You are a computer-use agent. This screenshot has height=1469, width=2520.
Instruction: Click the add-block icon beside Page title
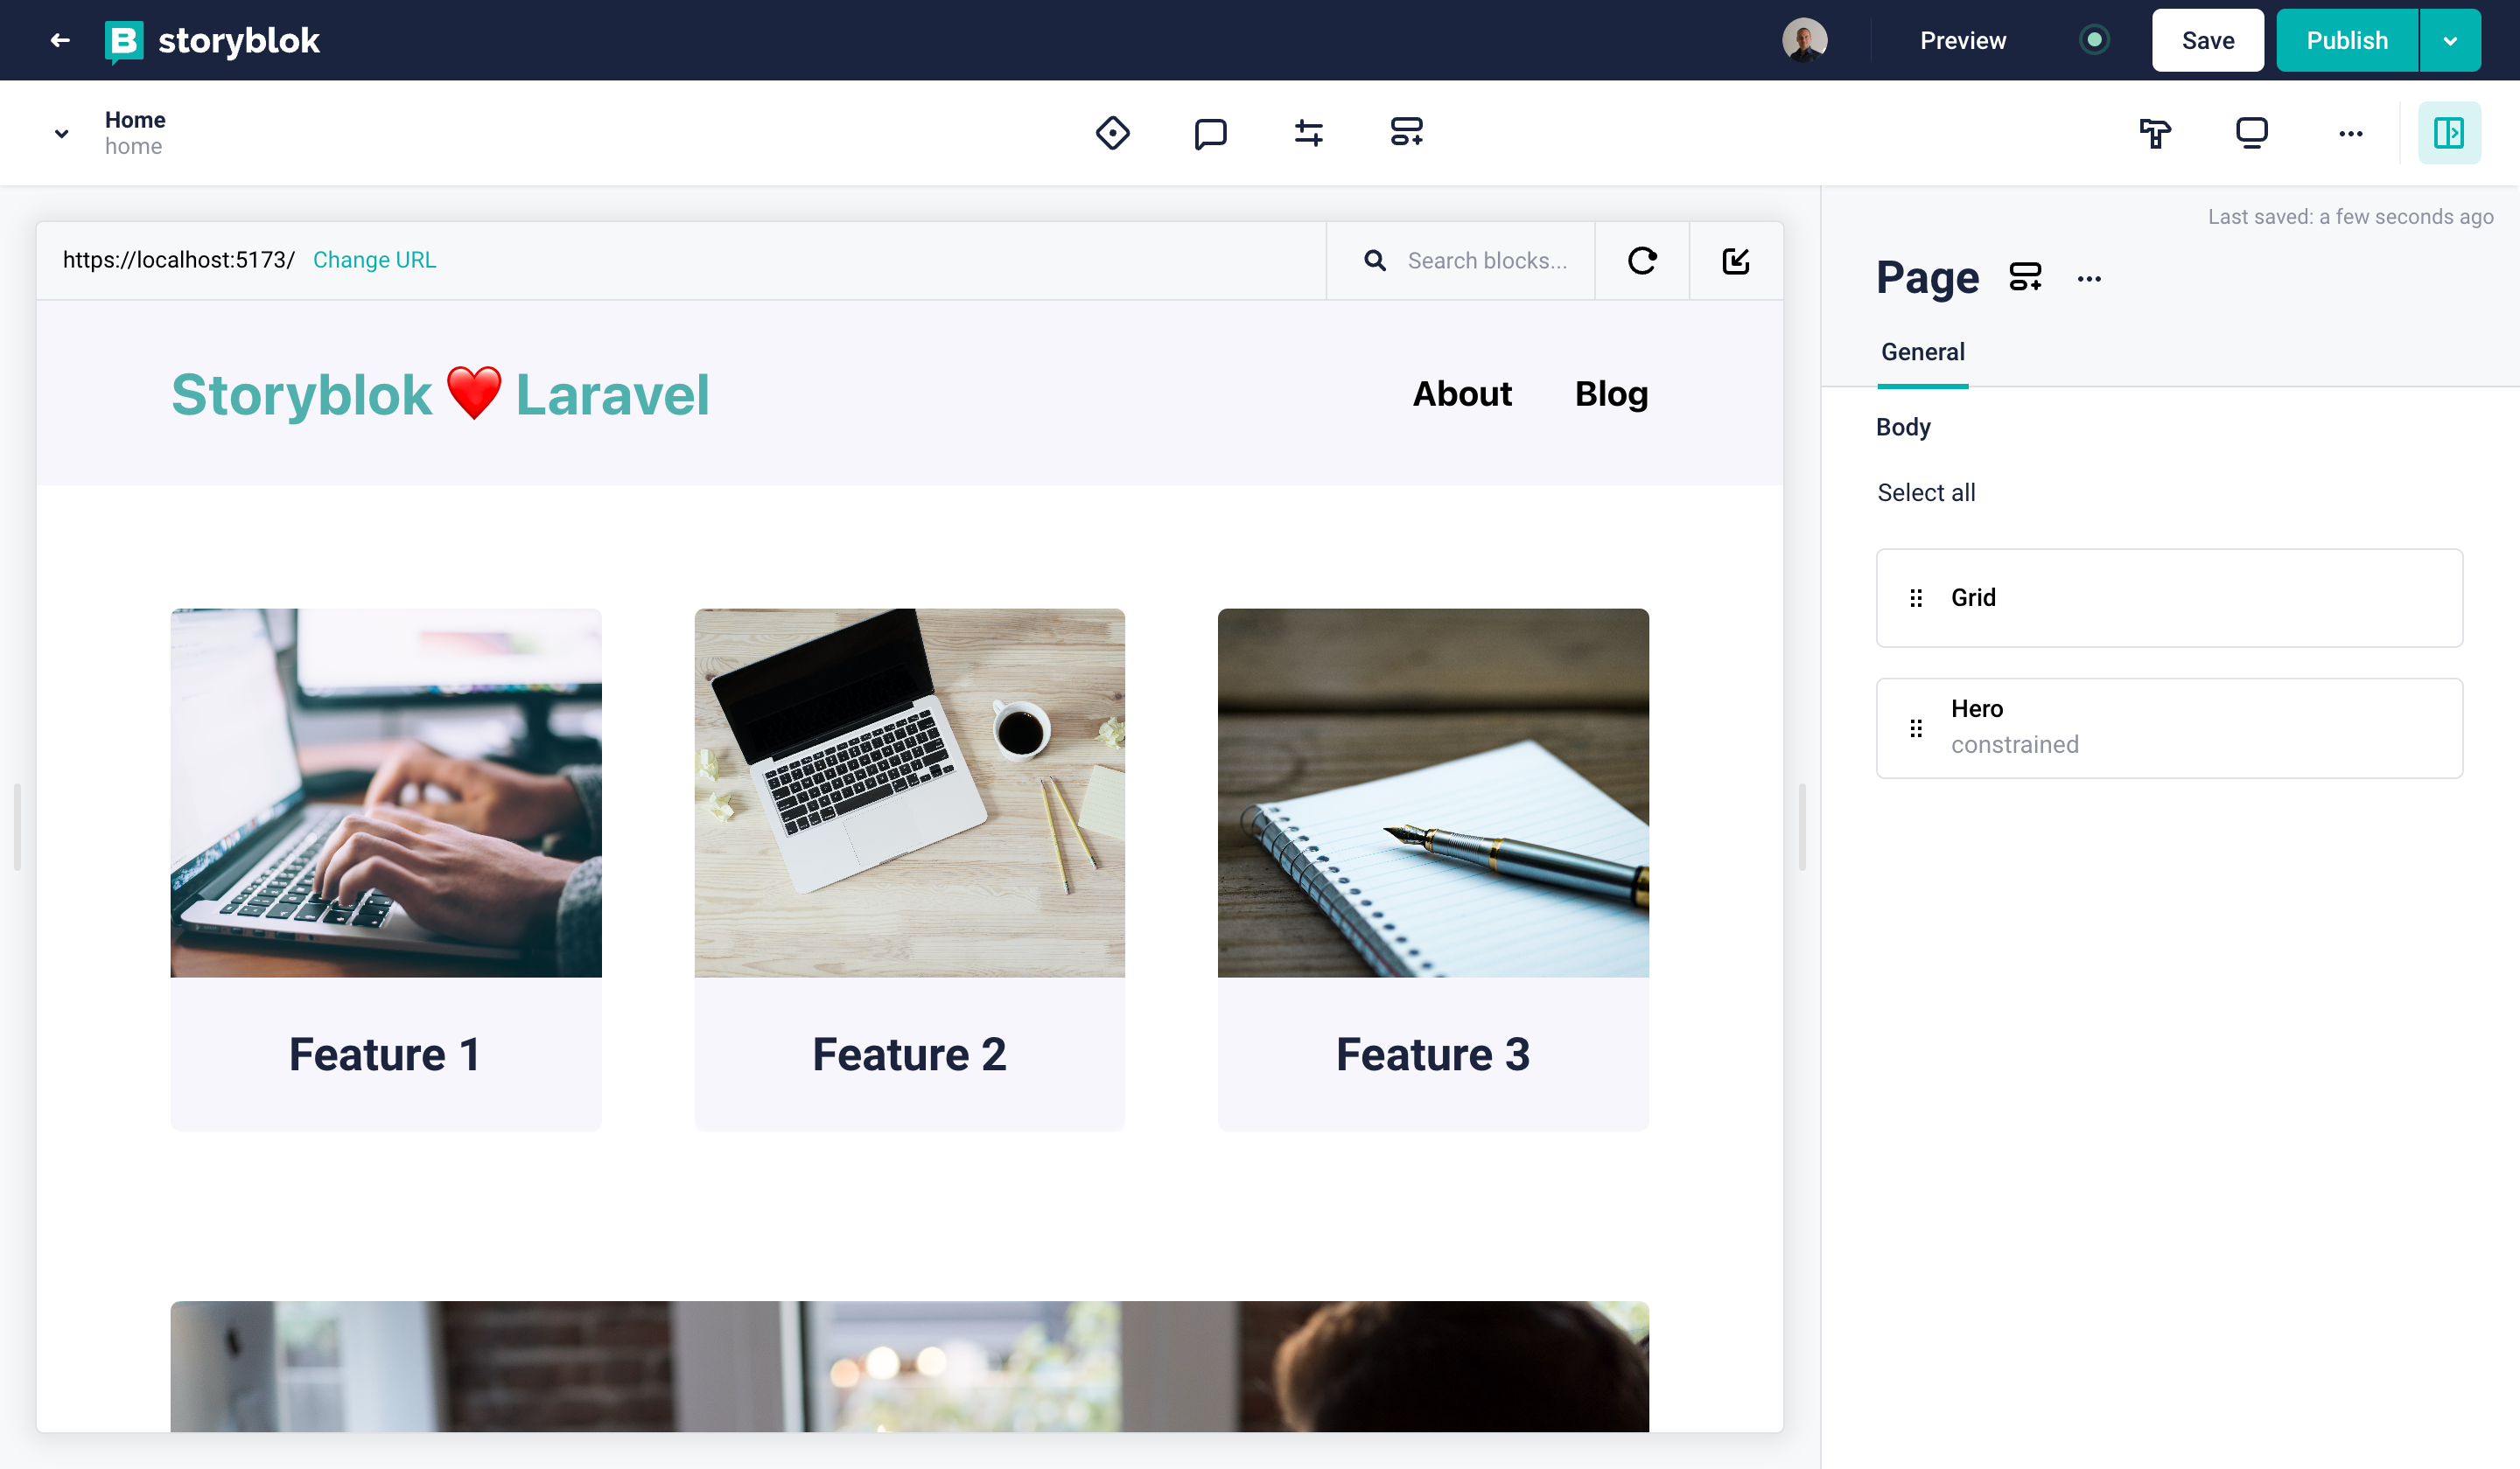click(x=2025, y=277)
